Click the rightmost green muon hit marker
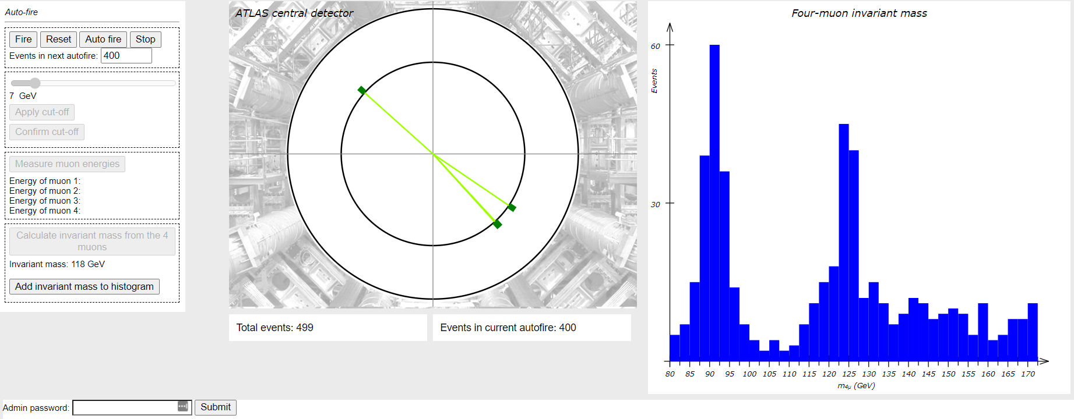This screenshot has width=1074, height=419. coord(512,208)
